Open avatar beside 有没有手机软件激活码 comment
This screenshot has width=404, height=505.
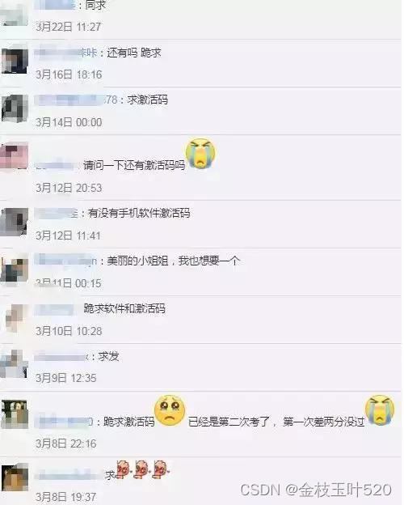click(x=15, y=222)
